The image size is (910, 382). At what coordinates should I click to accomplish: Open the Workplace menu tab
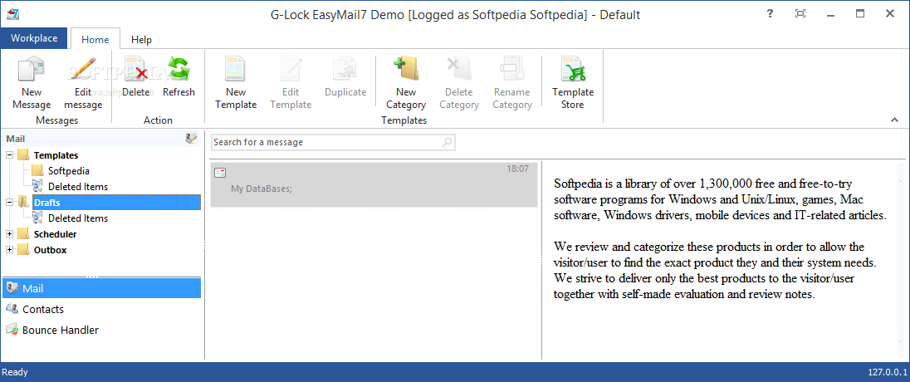click(34, 38)
